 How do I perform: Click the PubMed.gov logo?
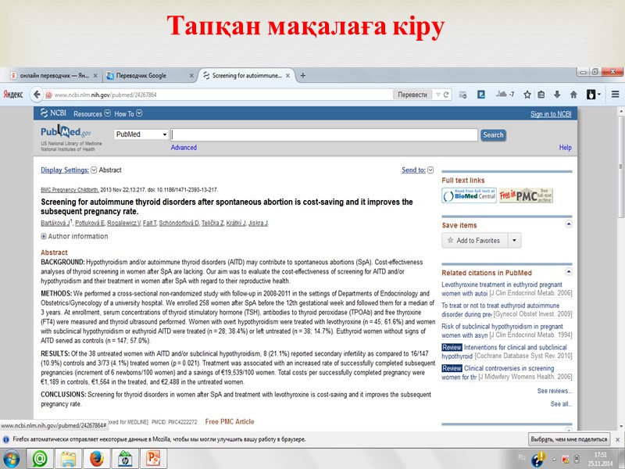click(66, 131)
